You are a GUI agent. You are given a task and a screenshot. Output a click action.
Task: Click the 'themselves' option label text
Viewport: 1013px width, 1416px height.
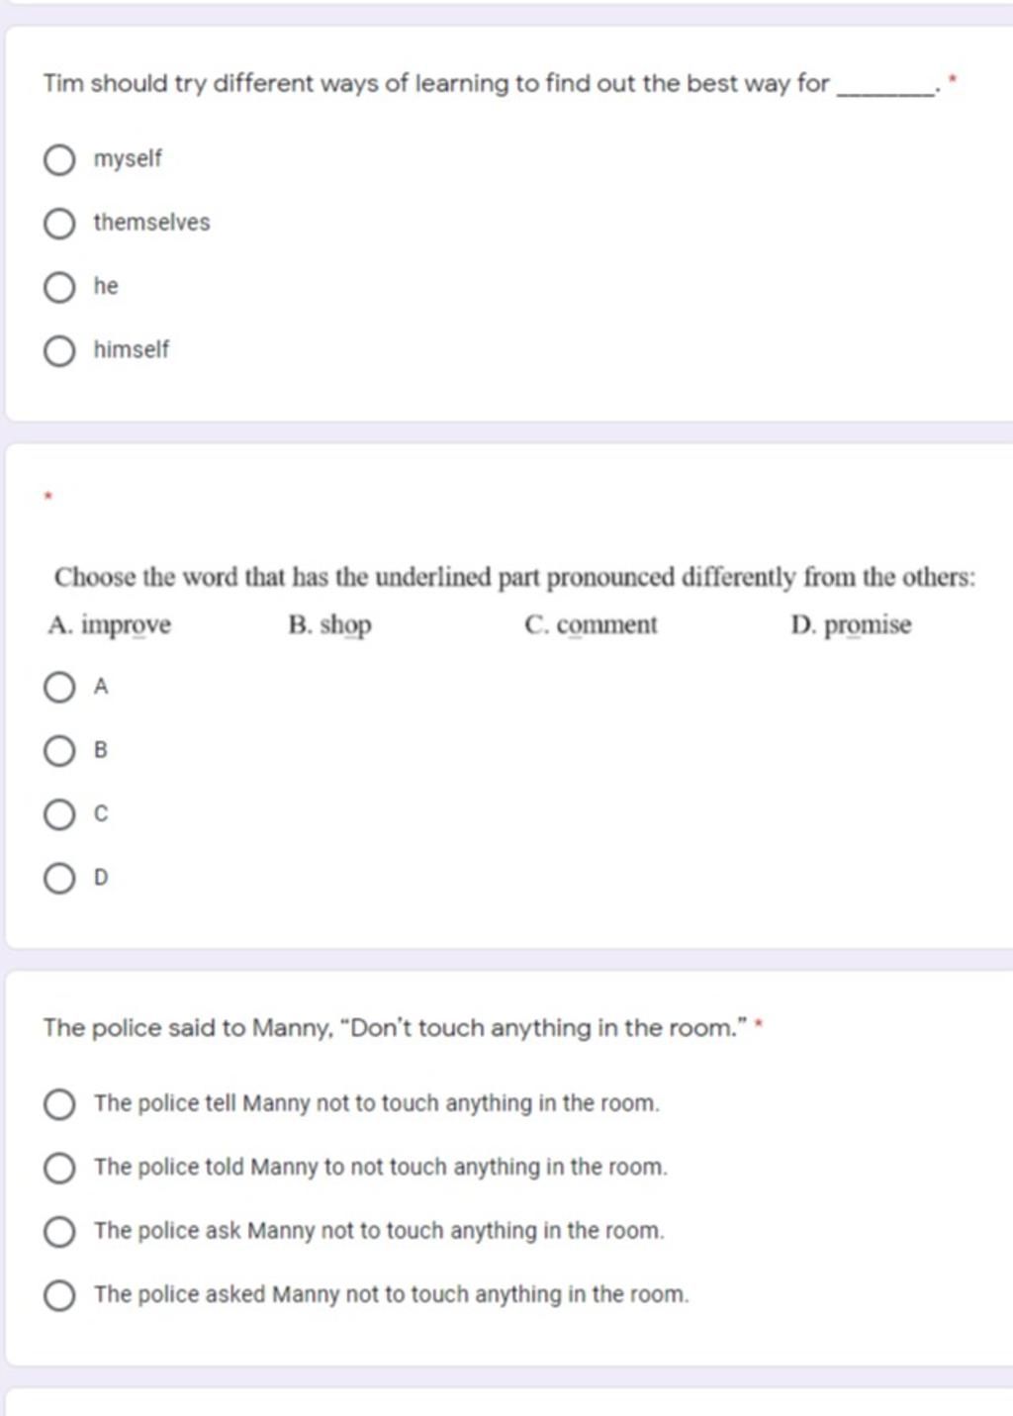[x=152, y=222]
